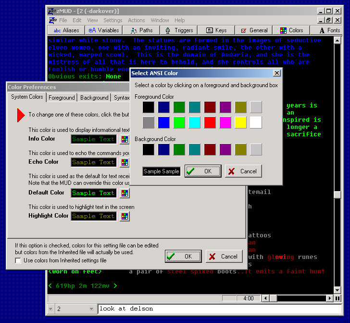
Task: Click OK in Color Preferences dialog
Action: click(x=183, y=257)
